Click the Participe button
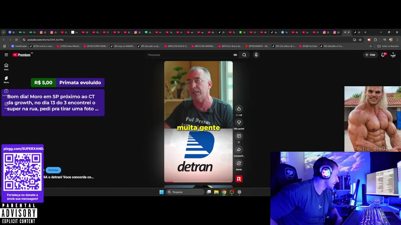This screenshot has width=401, height=225. pos(53,170)
